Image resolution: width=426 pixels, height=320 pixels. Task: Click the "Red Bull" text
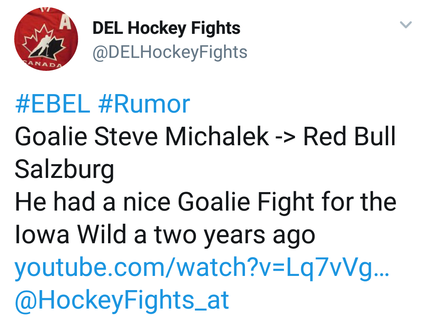(x=349, y=137)
